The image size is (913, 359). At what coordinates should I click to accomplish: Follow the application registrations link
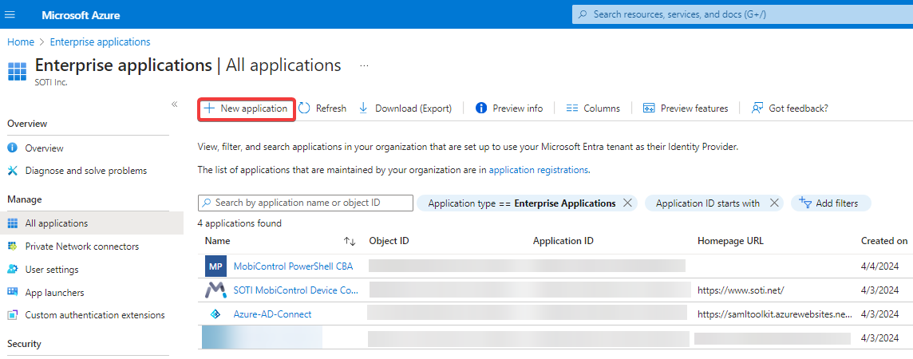click(x=538, y=170)
